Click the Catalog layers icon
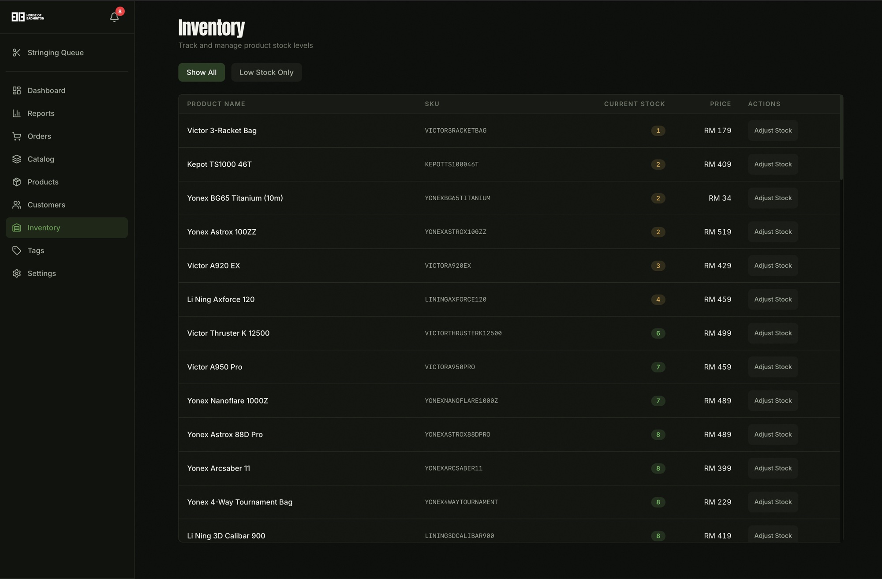 17,159
